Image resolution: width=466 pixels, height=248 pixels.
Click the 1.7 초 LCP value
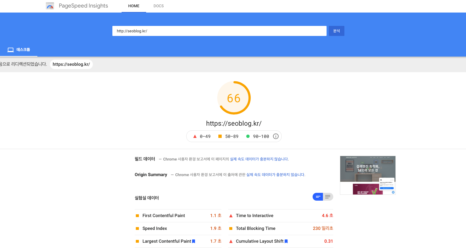[x=216, y=241]
